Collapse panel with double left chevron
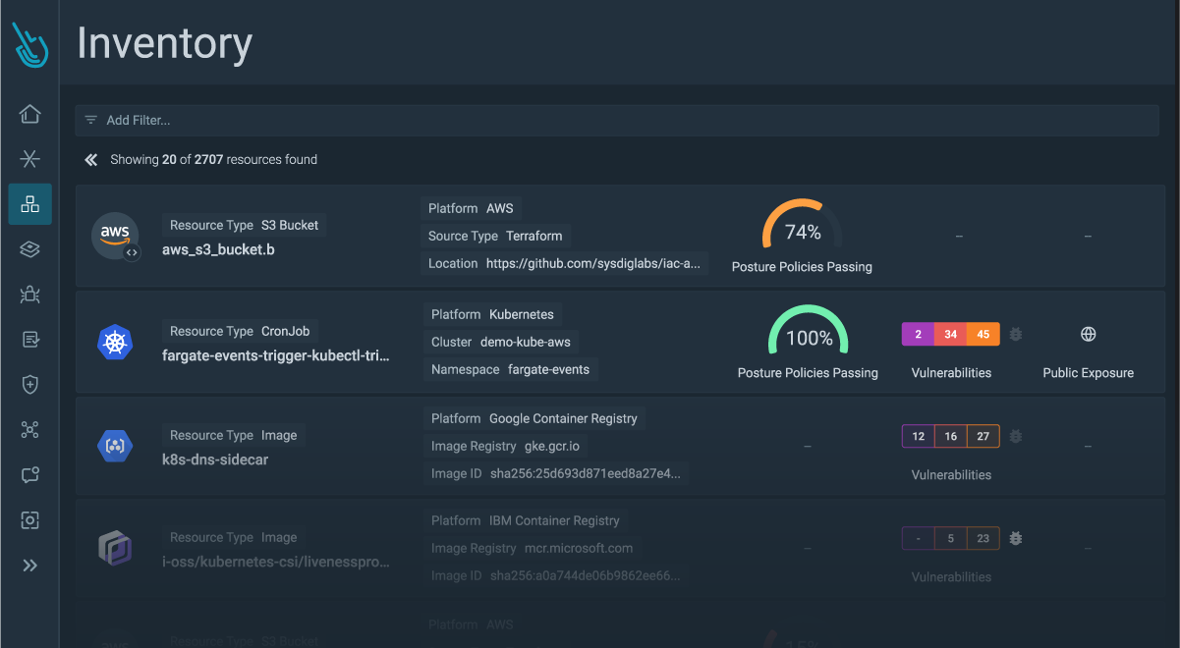This screenshot has width=1180, height=648. tap(90, 159)
